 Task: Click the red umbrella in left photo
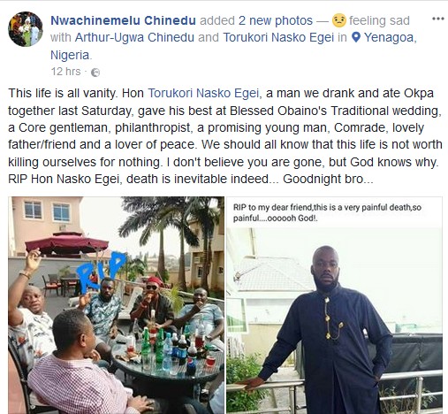(67, 243)
